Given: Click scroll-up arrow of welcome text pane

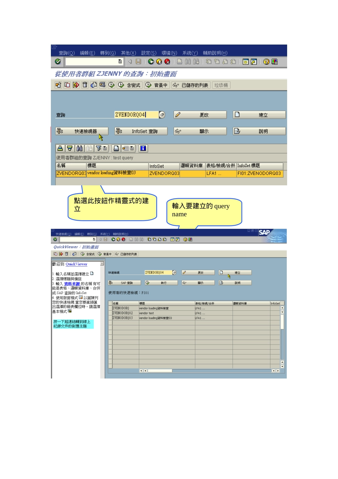Looking at the screenshot, I should tap(102, 264).
